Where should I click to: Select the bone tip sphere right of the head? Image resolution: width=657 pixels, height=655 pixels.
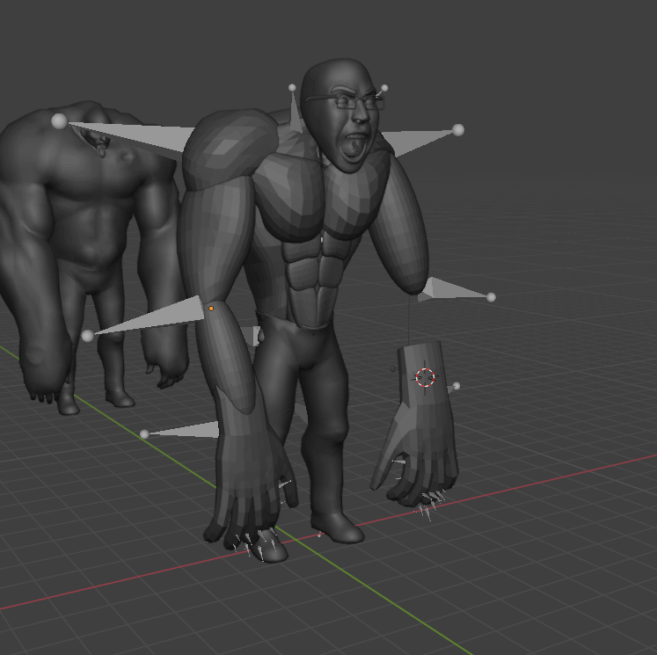(458, 130)
